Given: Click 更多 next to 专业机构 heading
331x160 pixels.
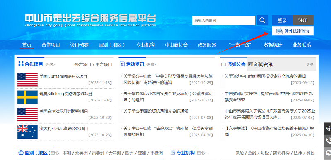Looking at the screenshot, I should tap(201, 153).
